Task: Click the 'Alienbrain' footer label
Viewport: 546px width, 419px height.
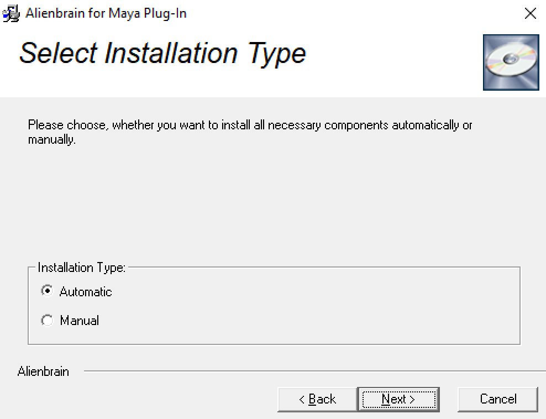Action: (43, 371)
